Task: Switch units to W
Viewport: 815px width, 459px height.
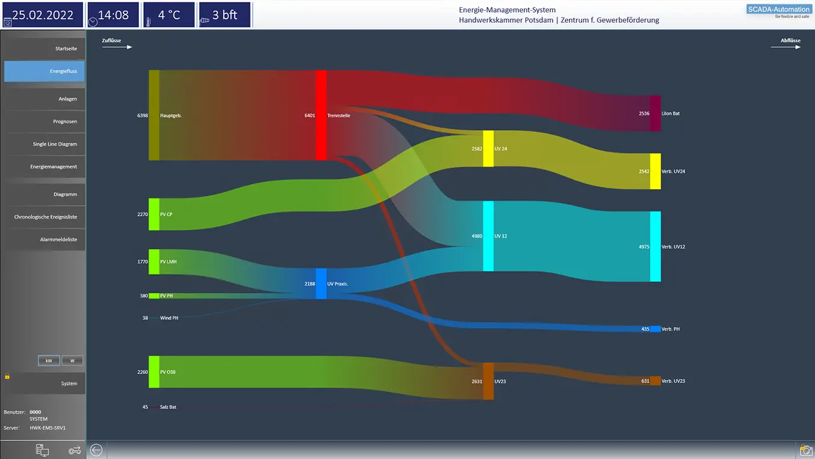Action: coord(72,361)
